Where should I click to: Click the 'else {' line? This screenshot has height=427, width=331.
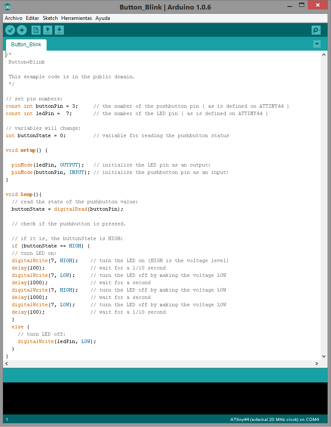click(x=21, y=327)
